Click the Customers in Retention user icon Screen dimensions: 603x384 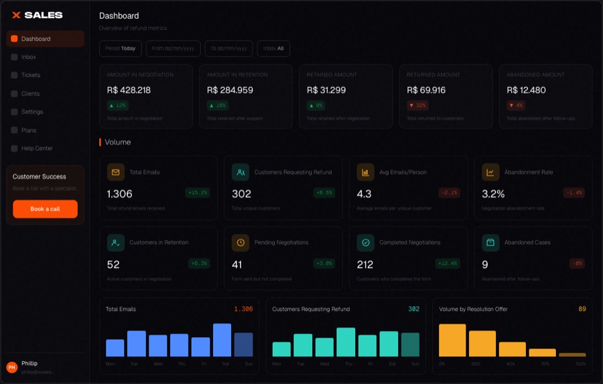tap(115, 243)
